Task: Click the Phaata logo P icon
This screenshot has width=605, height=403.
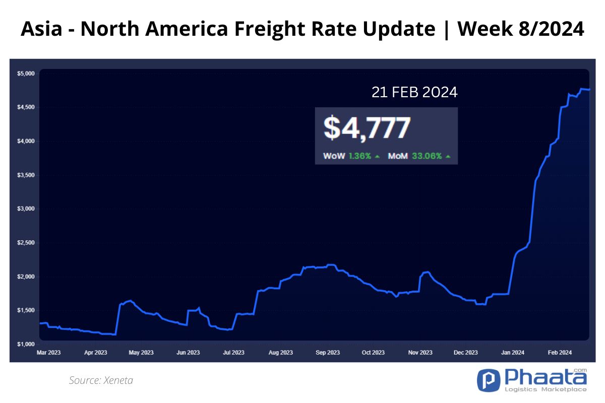Action: pyautogui.click(x=488, y=381)
